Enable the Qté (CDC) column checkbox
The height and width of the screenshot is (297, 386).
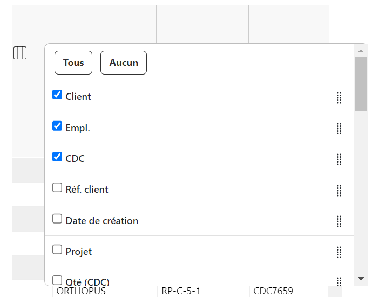[x=57, y=280]
